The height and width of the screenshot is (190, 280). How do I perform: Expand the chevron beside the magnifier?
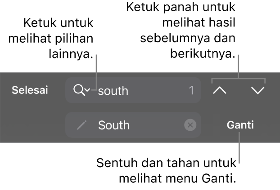pos(87,90)
